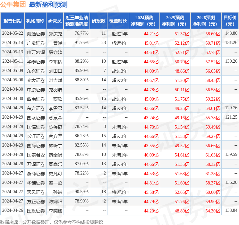
Task: Click the 国泰君安 institution cell
Action: coord(36,155)
